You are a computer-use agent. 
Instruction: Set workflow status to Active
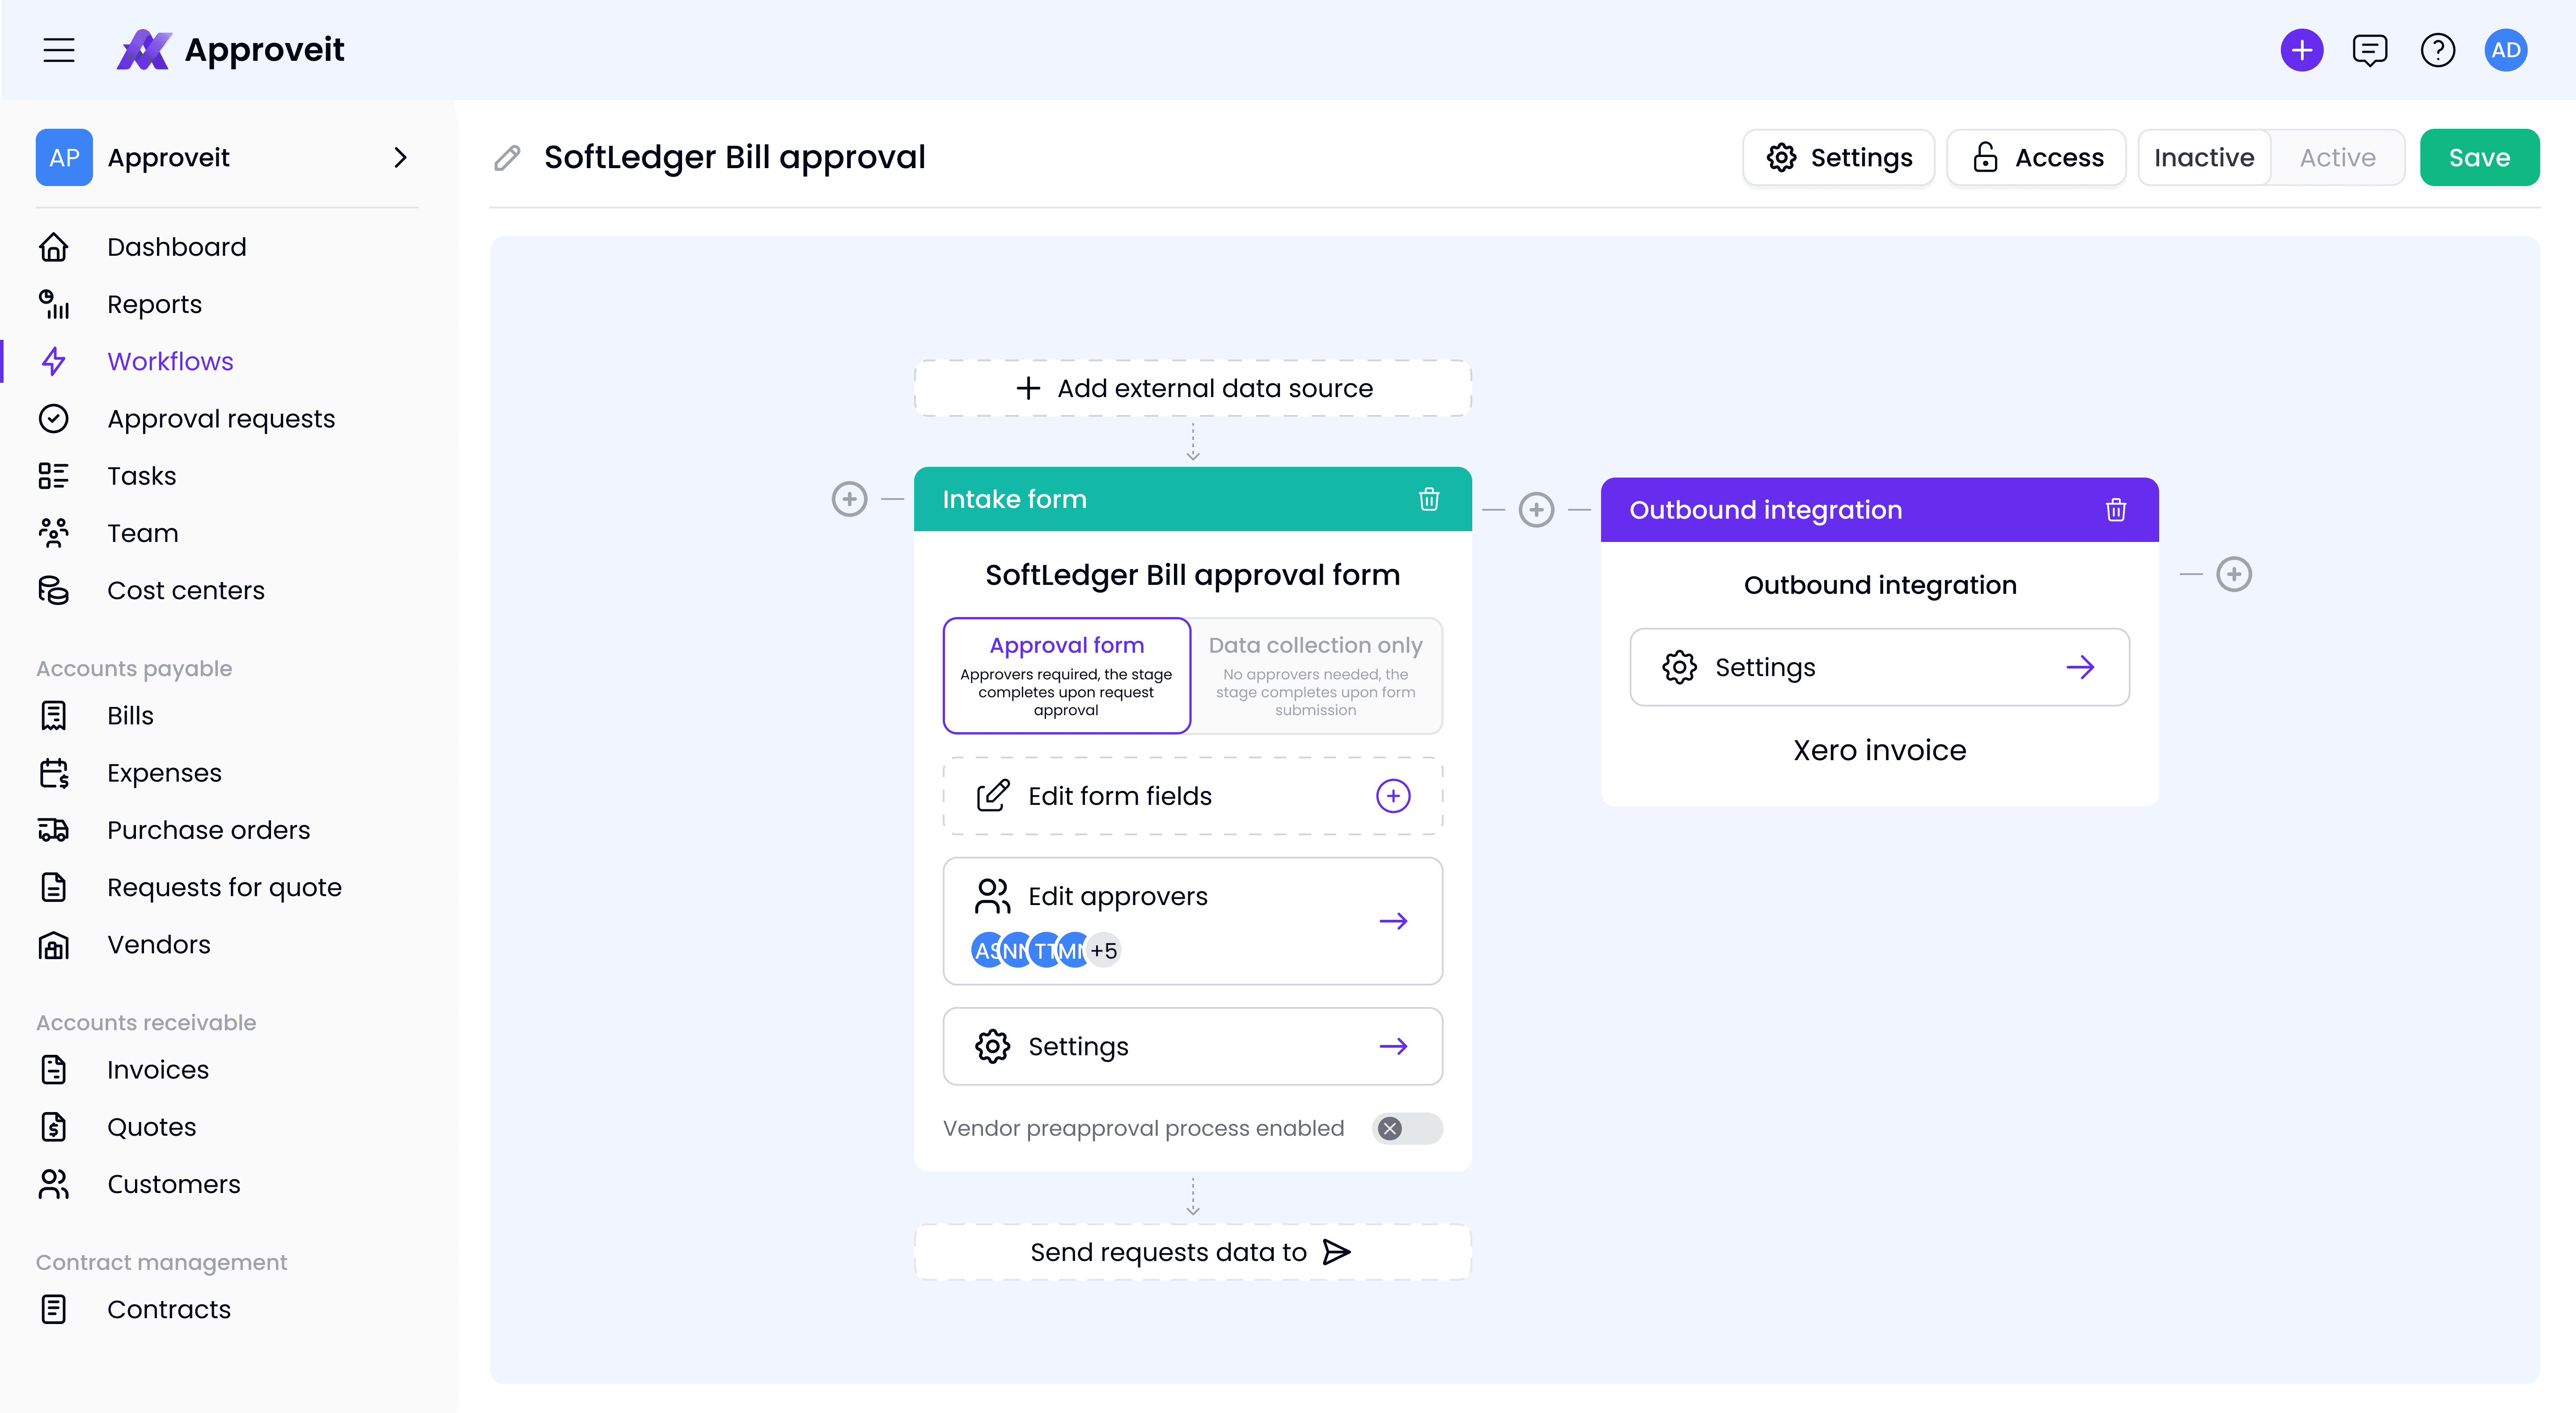tap(2337, 158)
